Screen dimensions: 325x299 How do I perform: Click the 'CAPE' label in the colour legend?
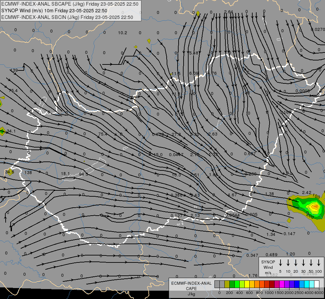(x=191, y=288)
